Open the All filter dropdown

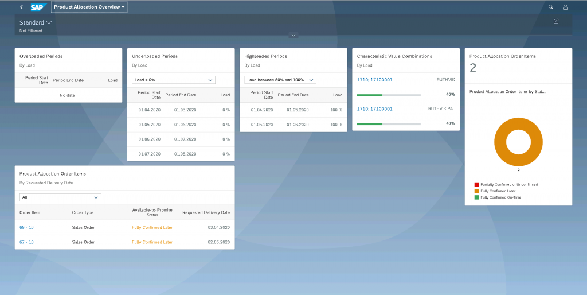(x=60, y=197)
